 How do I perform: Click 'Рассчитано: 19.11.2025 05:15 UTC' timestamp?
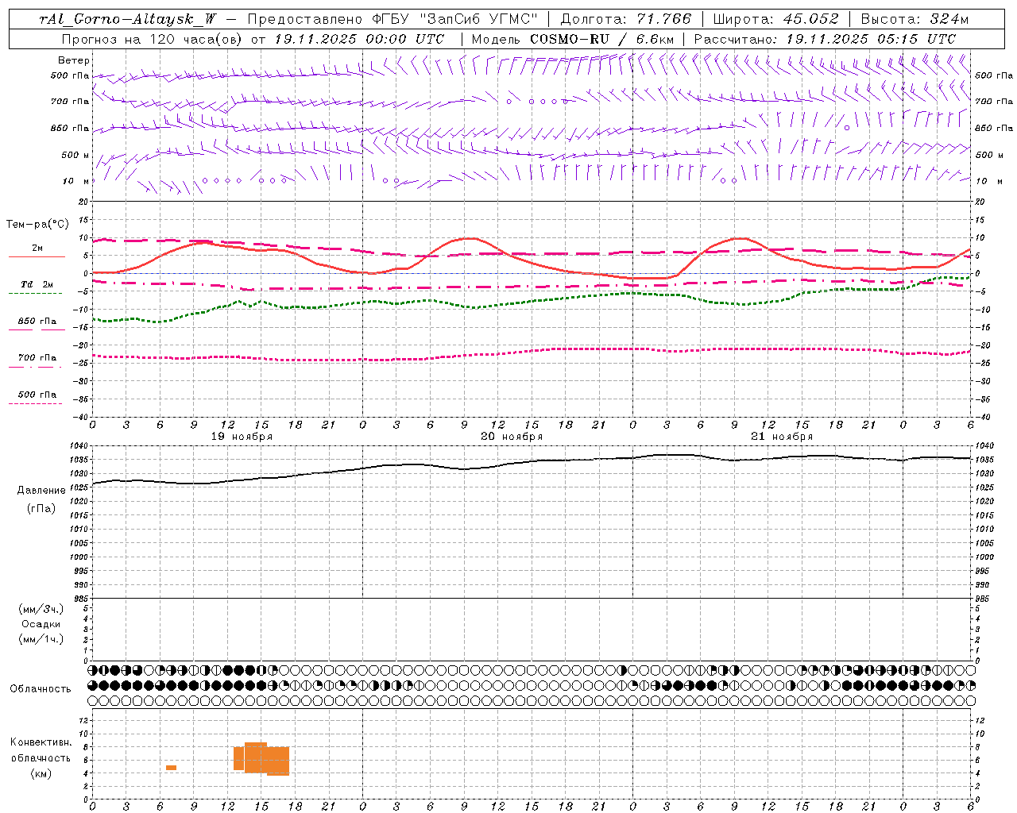[x=825, y=39]
